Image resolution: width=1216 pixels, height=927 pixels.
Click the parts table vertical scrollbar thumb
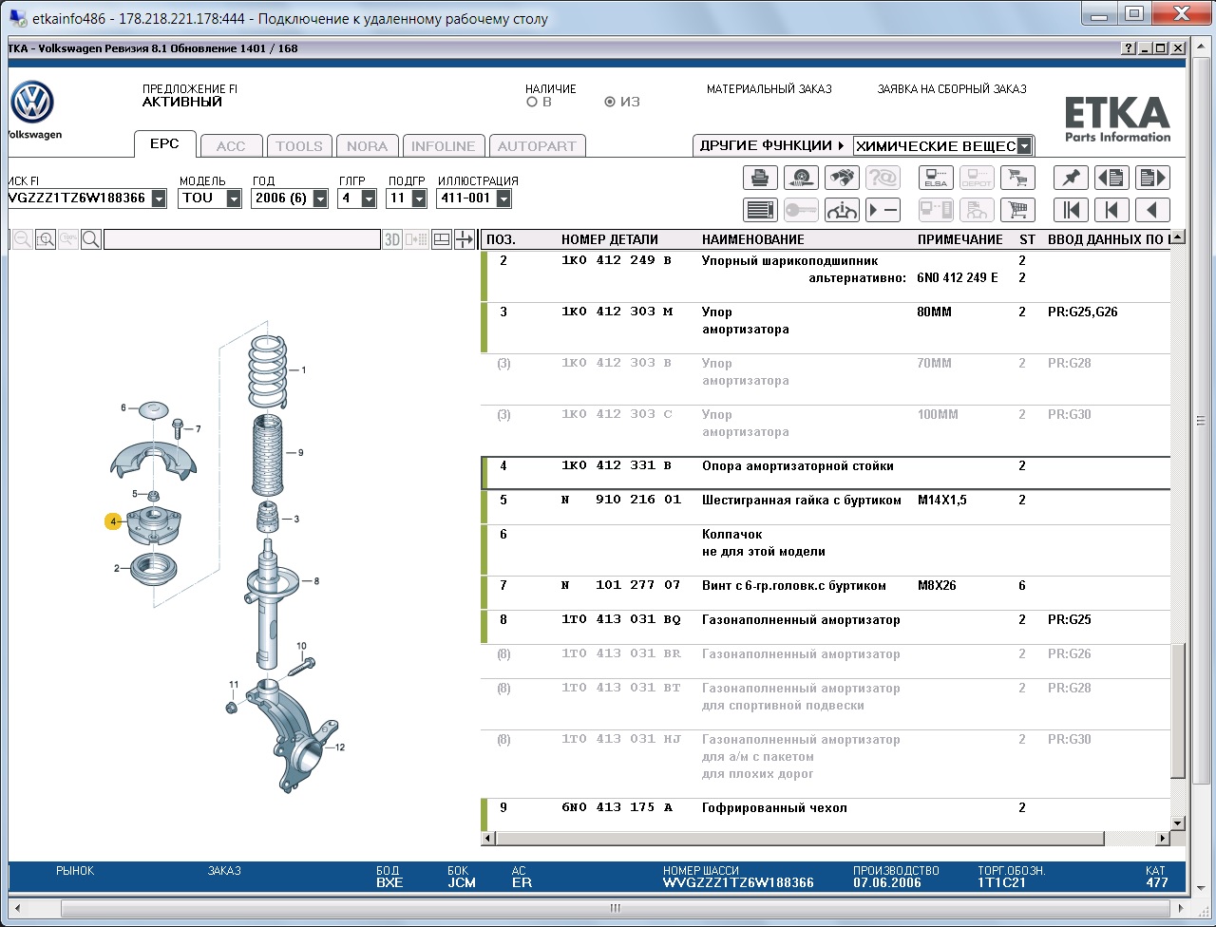coord(1178,710)
